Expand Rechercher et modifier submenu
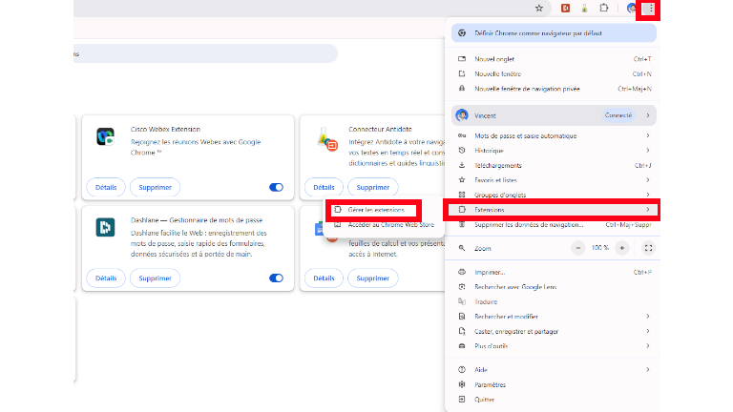The image size is (733, 412). click(554, 317)
